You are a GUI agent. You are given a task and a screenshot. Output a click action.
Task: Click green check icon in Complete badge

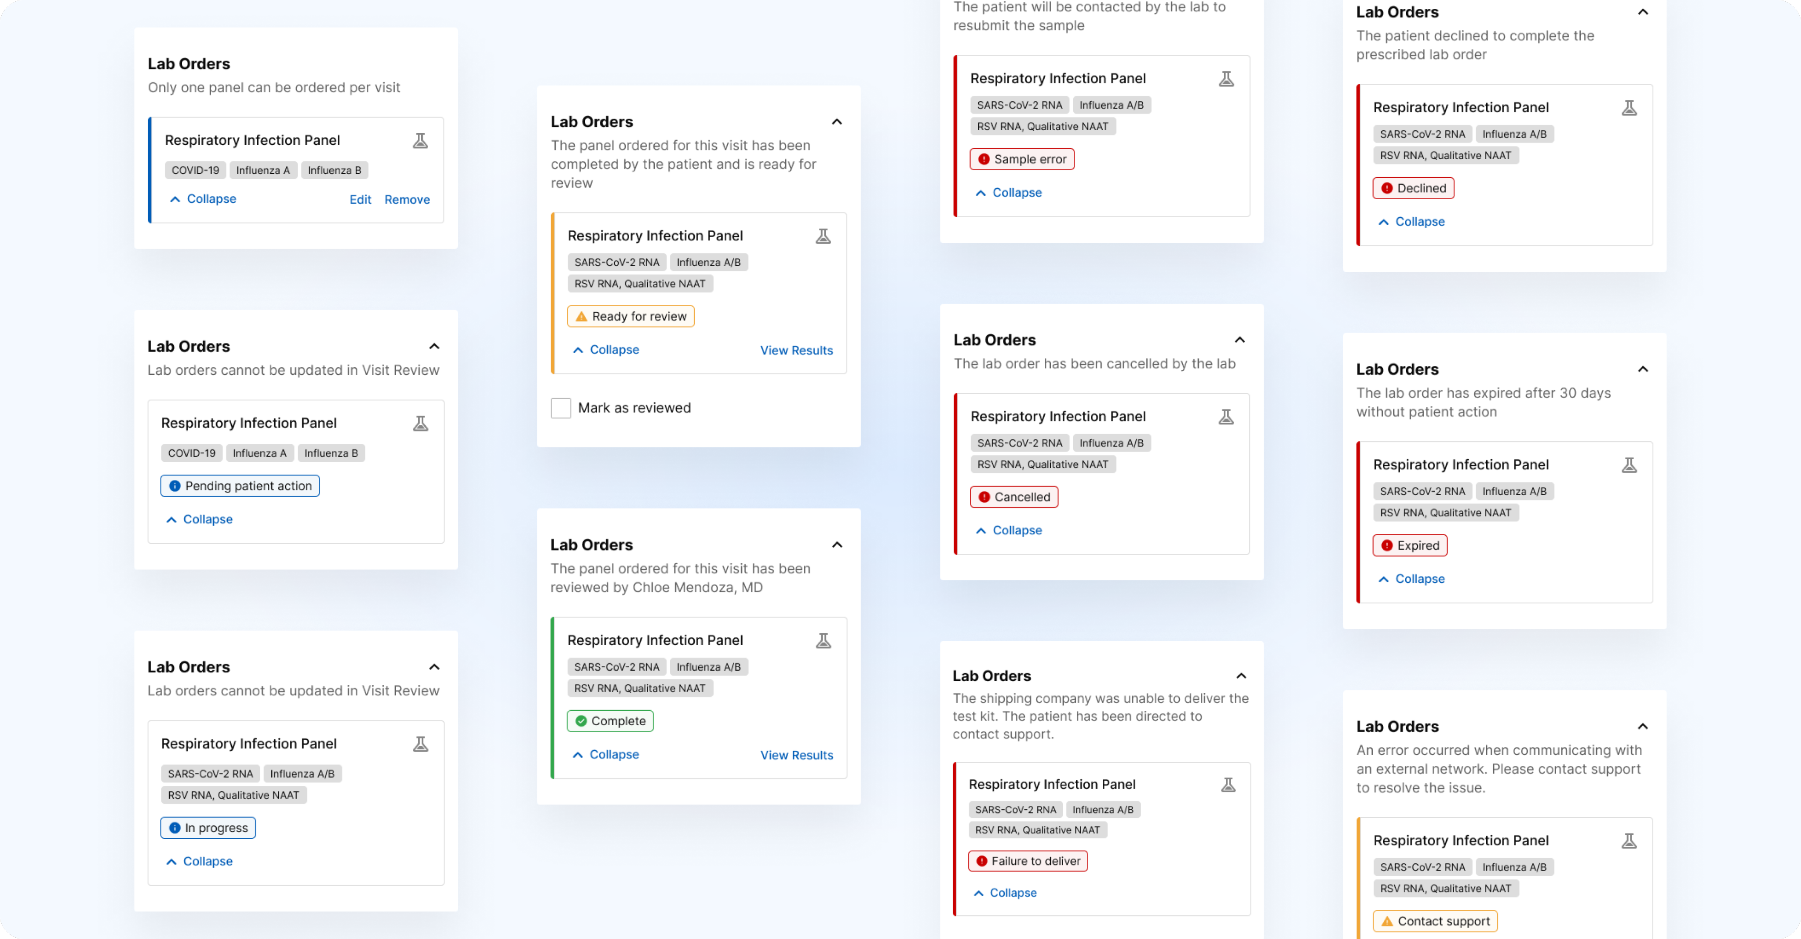(x=581, y=721)
